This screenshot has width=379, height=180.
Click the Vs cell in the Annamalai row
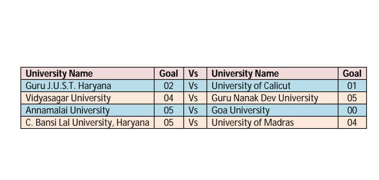click(x=195, y=110)
